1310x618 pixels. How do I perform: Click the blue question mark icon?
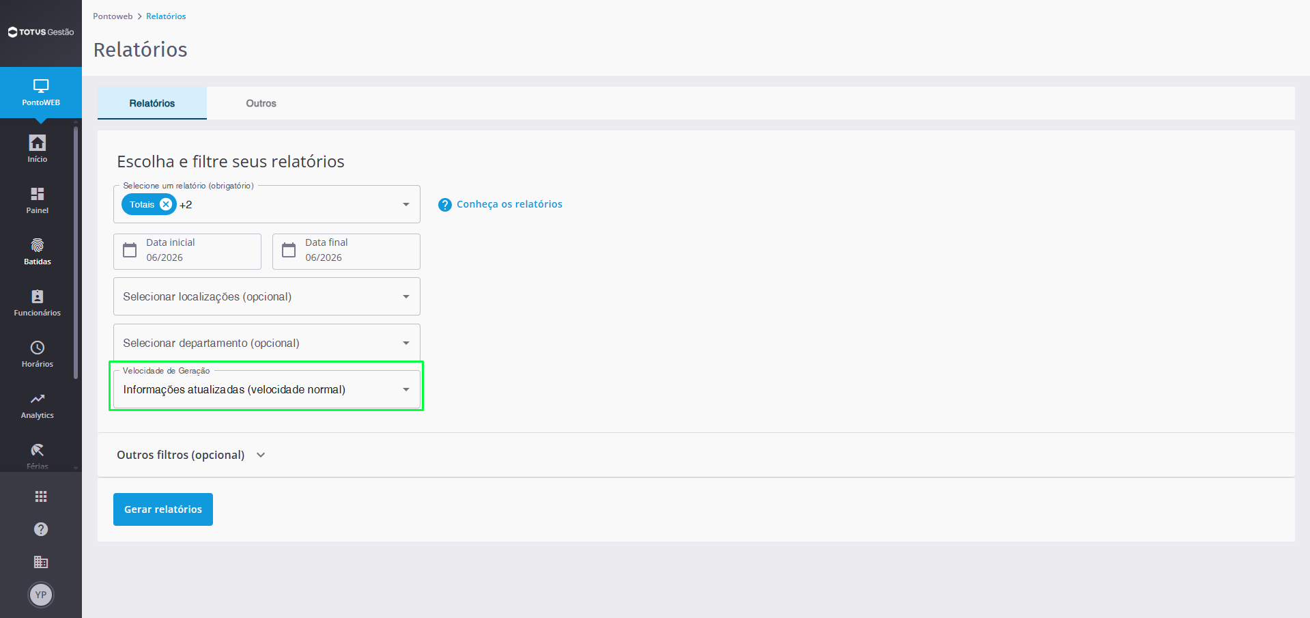tap(445, 205)
